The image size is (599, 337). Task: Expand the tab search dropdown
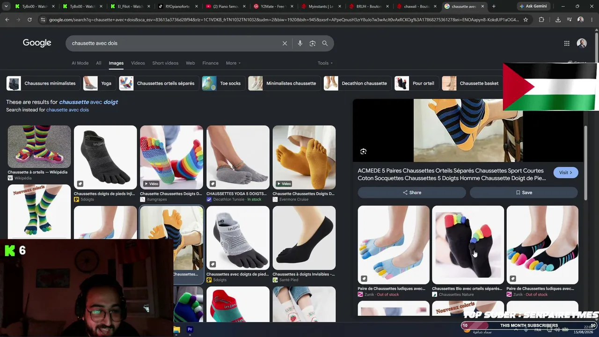6,7
